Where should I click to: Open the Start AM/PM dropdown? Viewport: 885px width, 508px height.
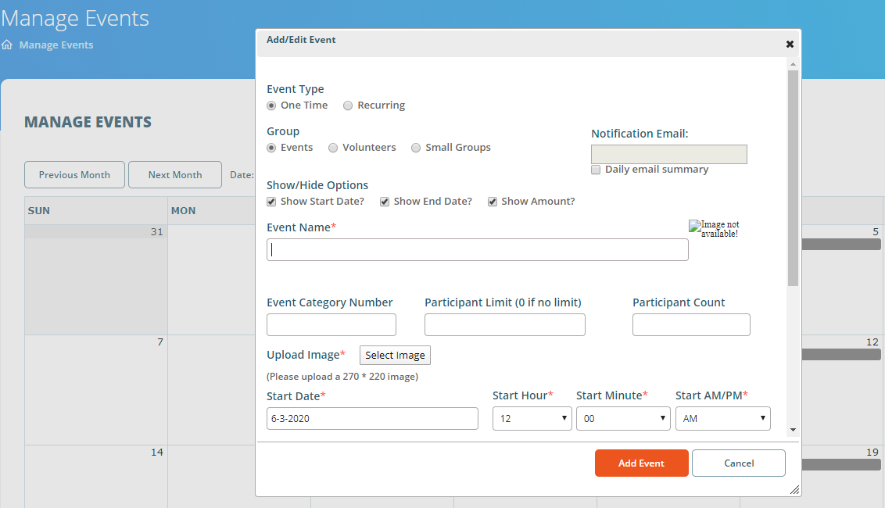[x=723, y=419]
